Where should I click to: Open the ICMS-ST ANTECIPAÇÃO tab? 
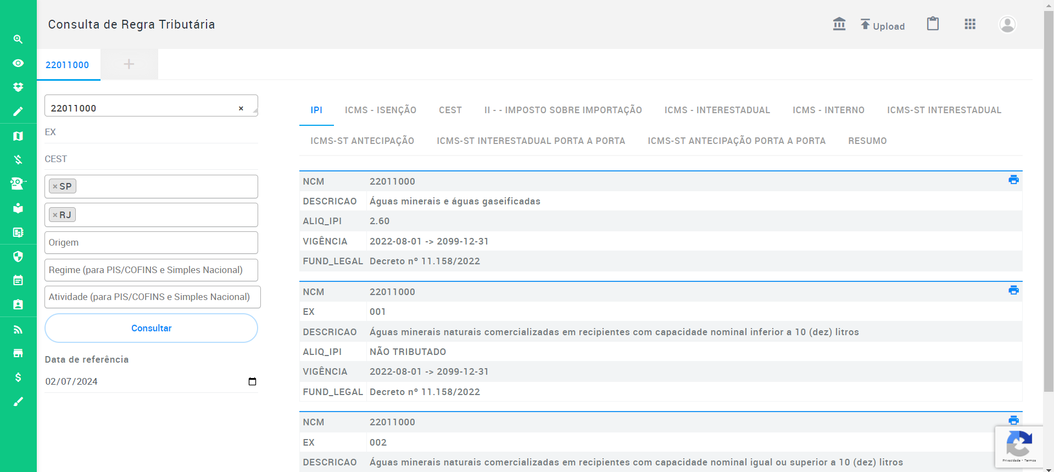coord(363,141)
